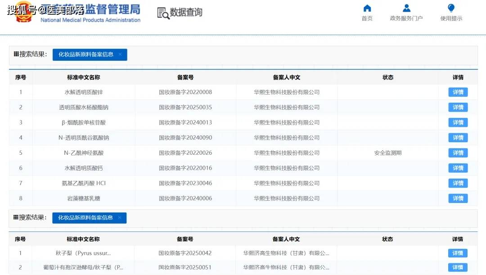Open 详情 for 水解透明质酸锌

[458, 92]
